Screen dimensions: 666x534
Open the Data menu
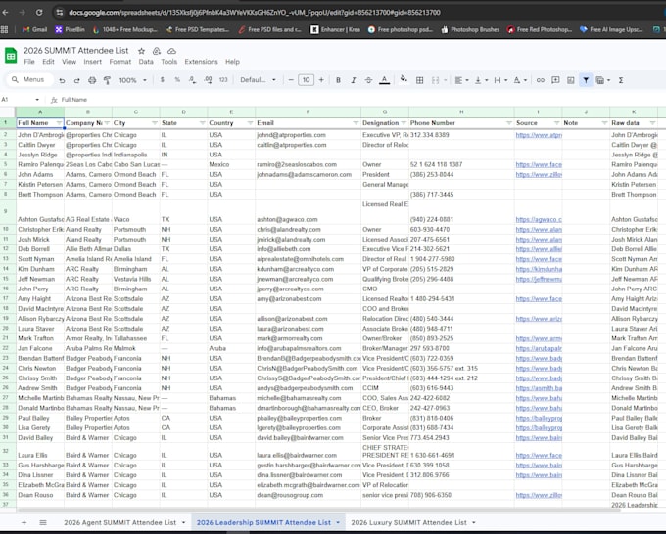click(146, 62)
